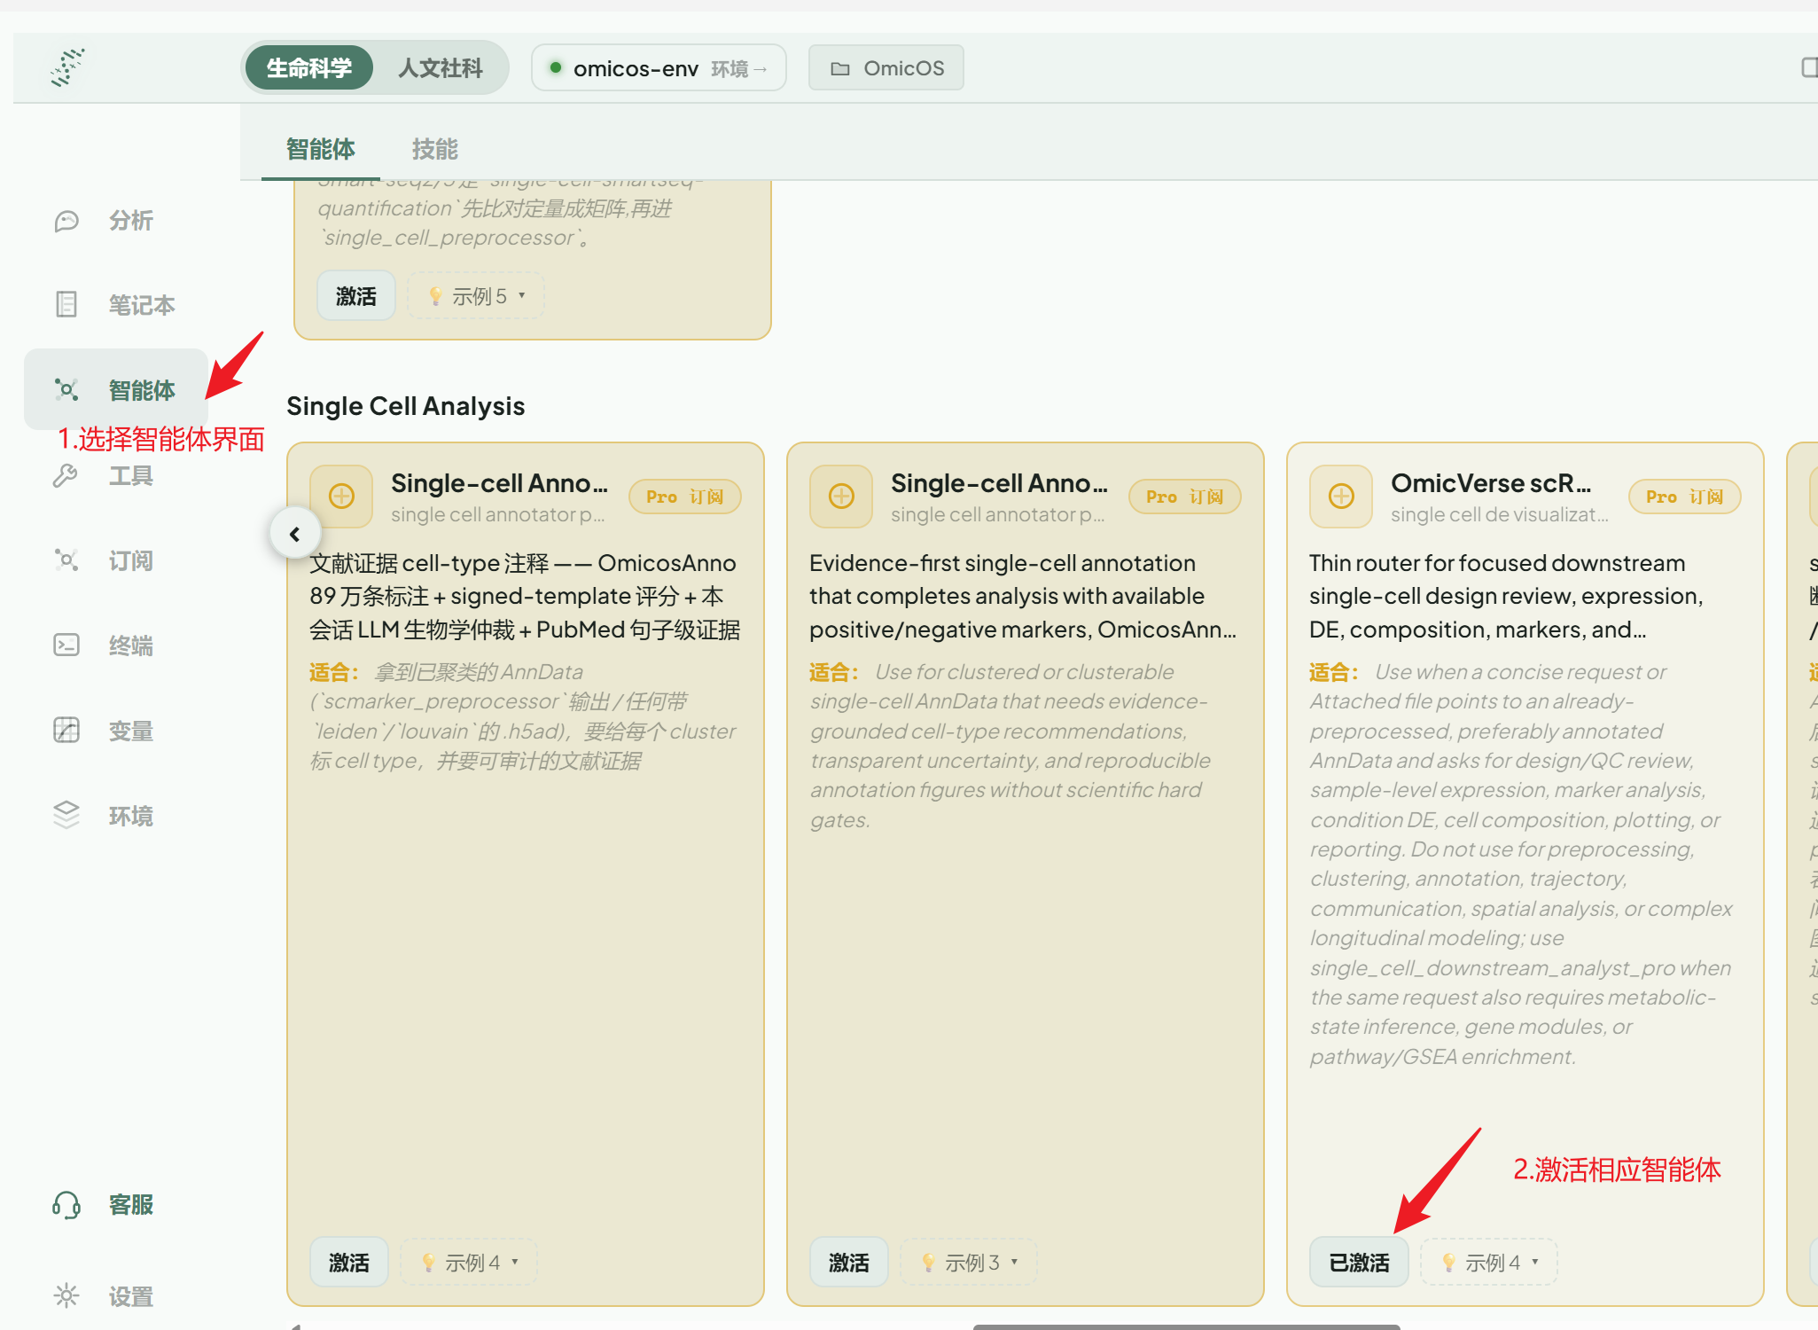Viewport: 1818px width, 1330px height.
Task: Click the plus icon on first Single-cell Anno card
Action: 341,496
